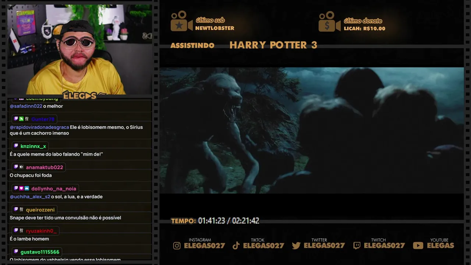Click the speaker badge beside anamaktub022
This screenshot has height=265, width=471.
coord(21,167)
